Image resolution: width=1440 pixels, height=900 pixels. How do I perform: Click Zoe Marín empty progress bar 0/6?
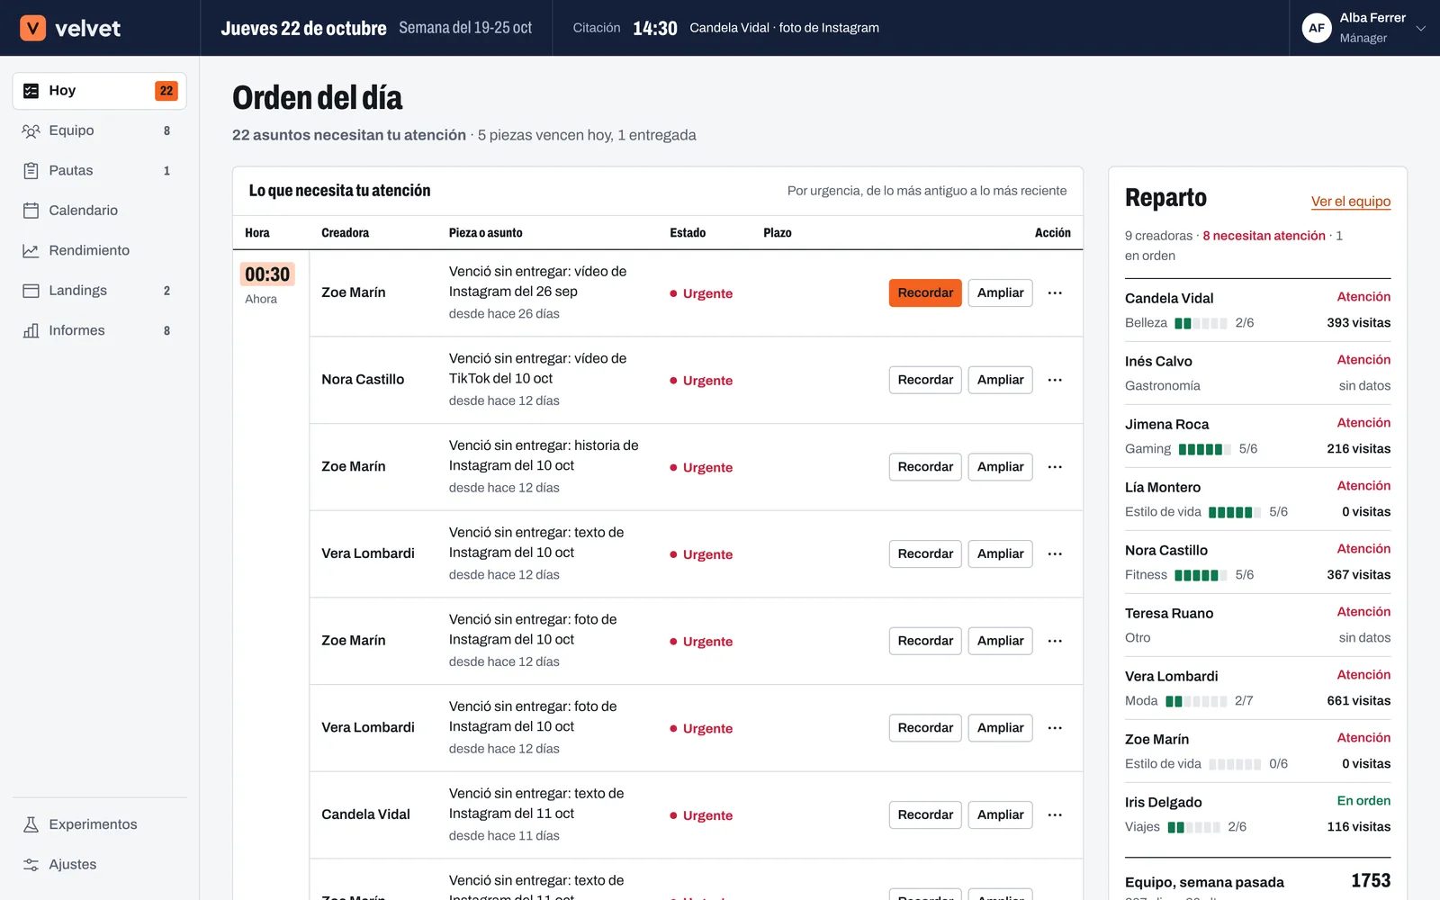click(1235, 764)
